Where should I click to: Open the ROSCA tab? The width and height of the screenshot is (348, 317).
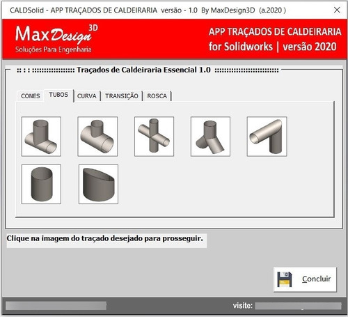157,96
